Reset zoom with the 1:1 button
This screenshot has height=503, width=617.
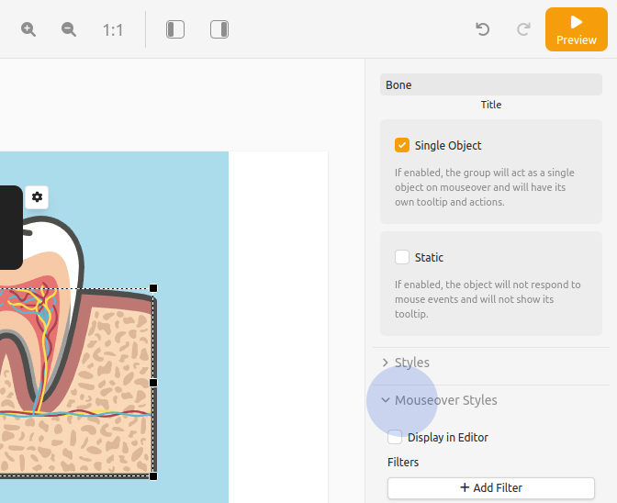(x=113, y=30)
